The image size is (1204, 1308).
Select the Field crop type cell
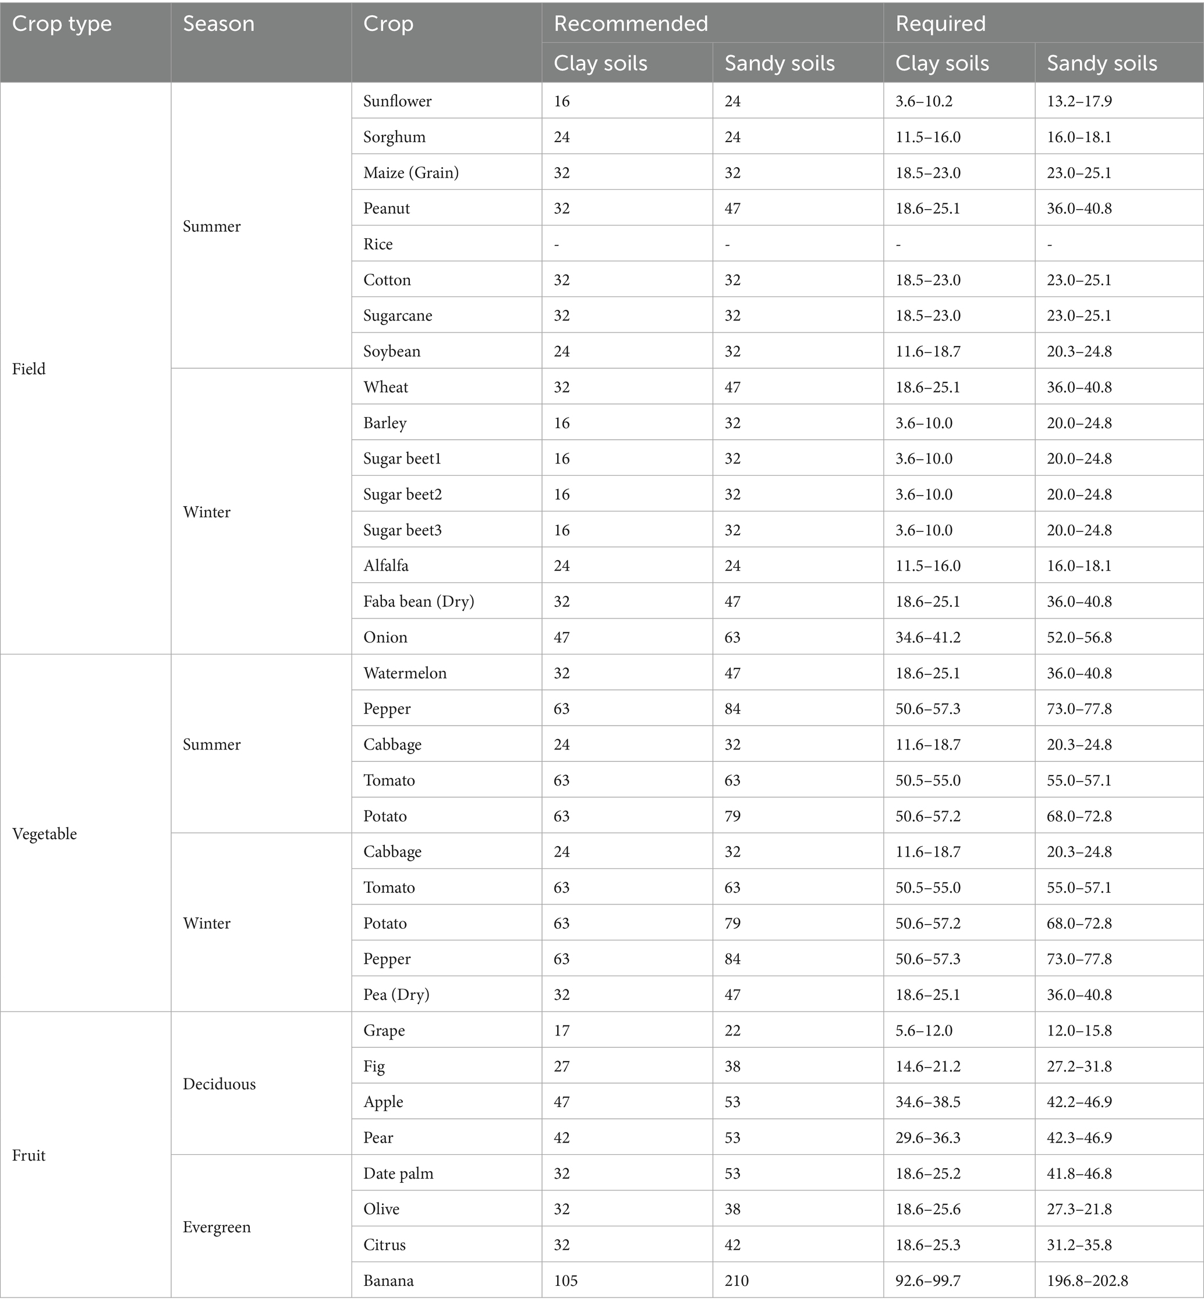click(29, 369)
